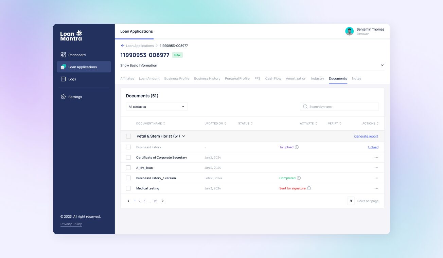Image resolution: width=443 pixels, height=258 pixels.
Task: Open Settings via the gear icon
Action: (x=63, y=97)
